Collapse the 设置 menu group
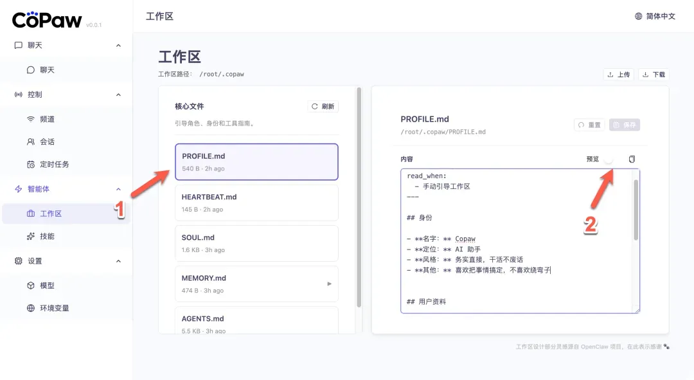 118,261
